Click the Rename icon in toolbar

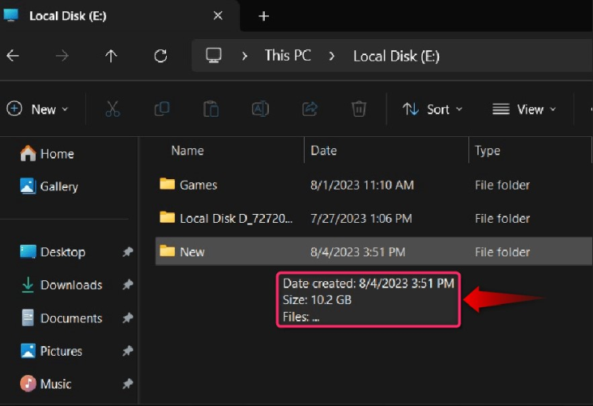click(260, 109)
